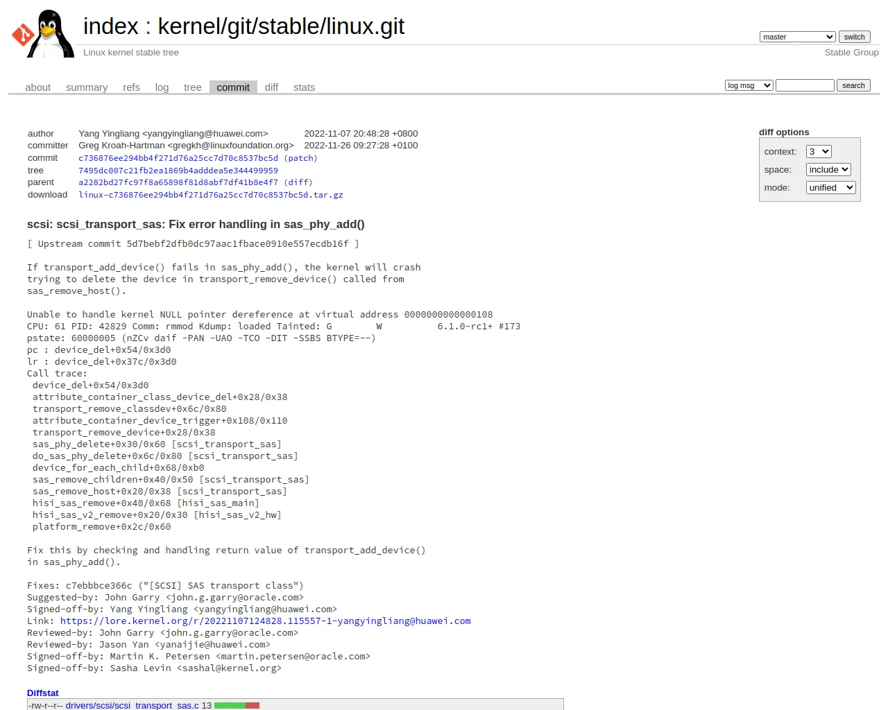The height and width of the screenshot is (710, 888).
Task: Open the context lines dropdown
Action: (x=819, y=151)
